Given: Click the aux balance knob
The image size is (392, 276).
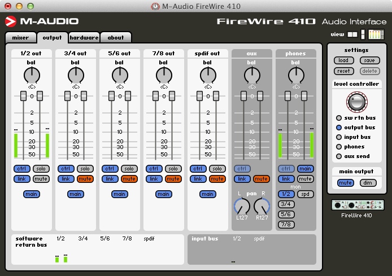Looking at the screenshot, I should 252,75.
